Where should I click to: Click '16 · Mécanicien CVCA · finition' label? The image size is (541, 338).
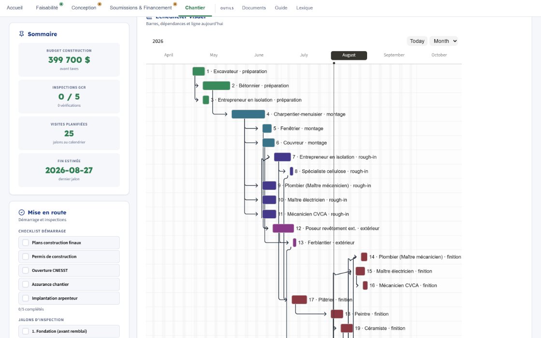pyautogui.click(x=403, y=285)
